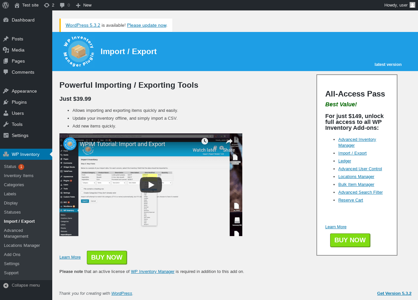Click Share arrow icon on video
Viewport: 418px width, 300px height.
[229, 141]
